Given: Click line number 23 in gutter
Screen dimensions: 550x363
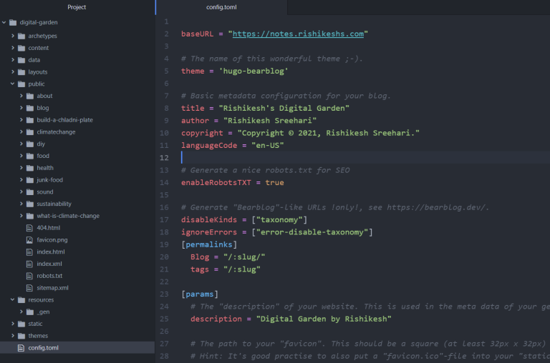Looking at the screenshot, I should pos(164,294).
